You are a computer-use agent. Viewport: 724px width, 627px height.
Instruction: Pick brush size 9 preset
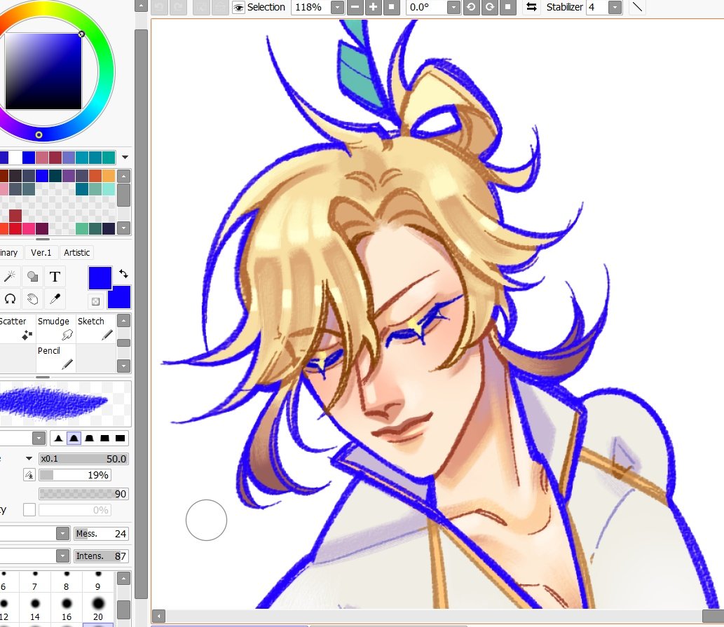point(98,581)
